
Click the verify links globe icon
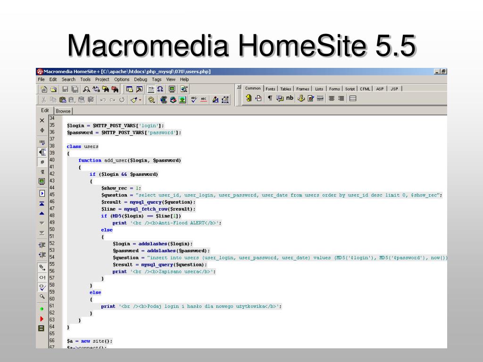[x=164, y=100]
